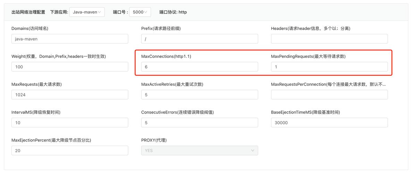Click the 下游应用: label
Viewport: 412px width, 173px height.
pos(59,12)
